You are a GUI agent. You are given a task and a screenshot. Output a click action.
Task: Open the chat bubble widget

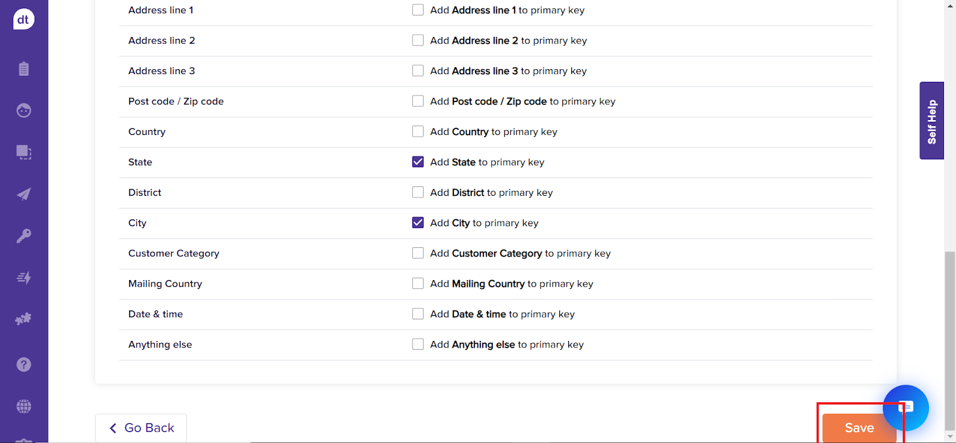906,407
